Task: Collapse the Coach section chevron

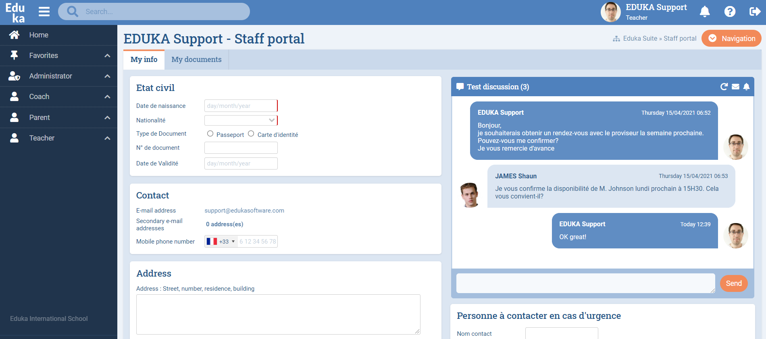Action: tap(107, 97)
